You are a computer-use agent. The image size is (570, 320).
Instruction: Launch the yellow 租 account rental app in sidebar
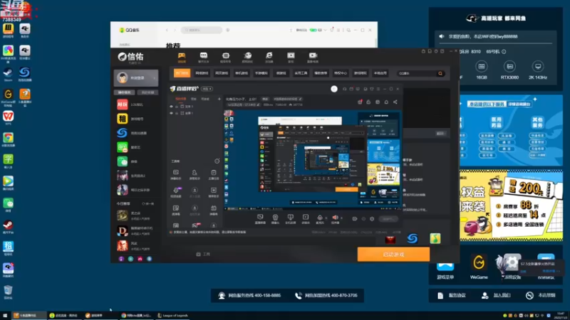pos(122,119)
